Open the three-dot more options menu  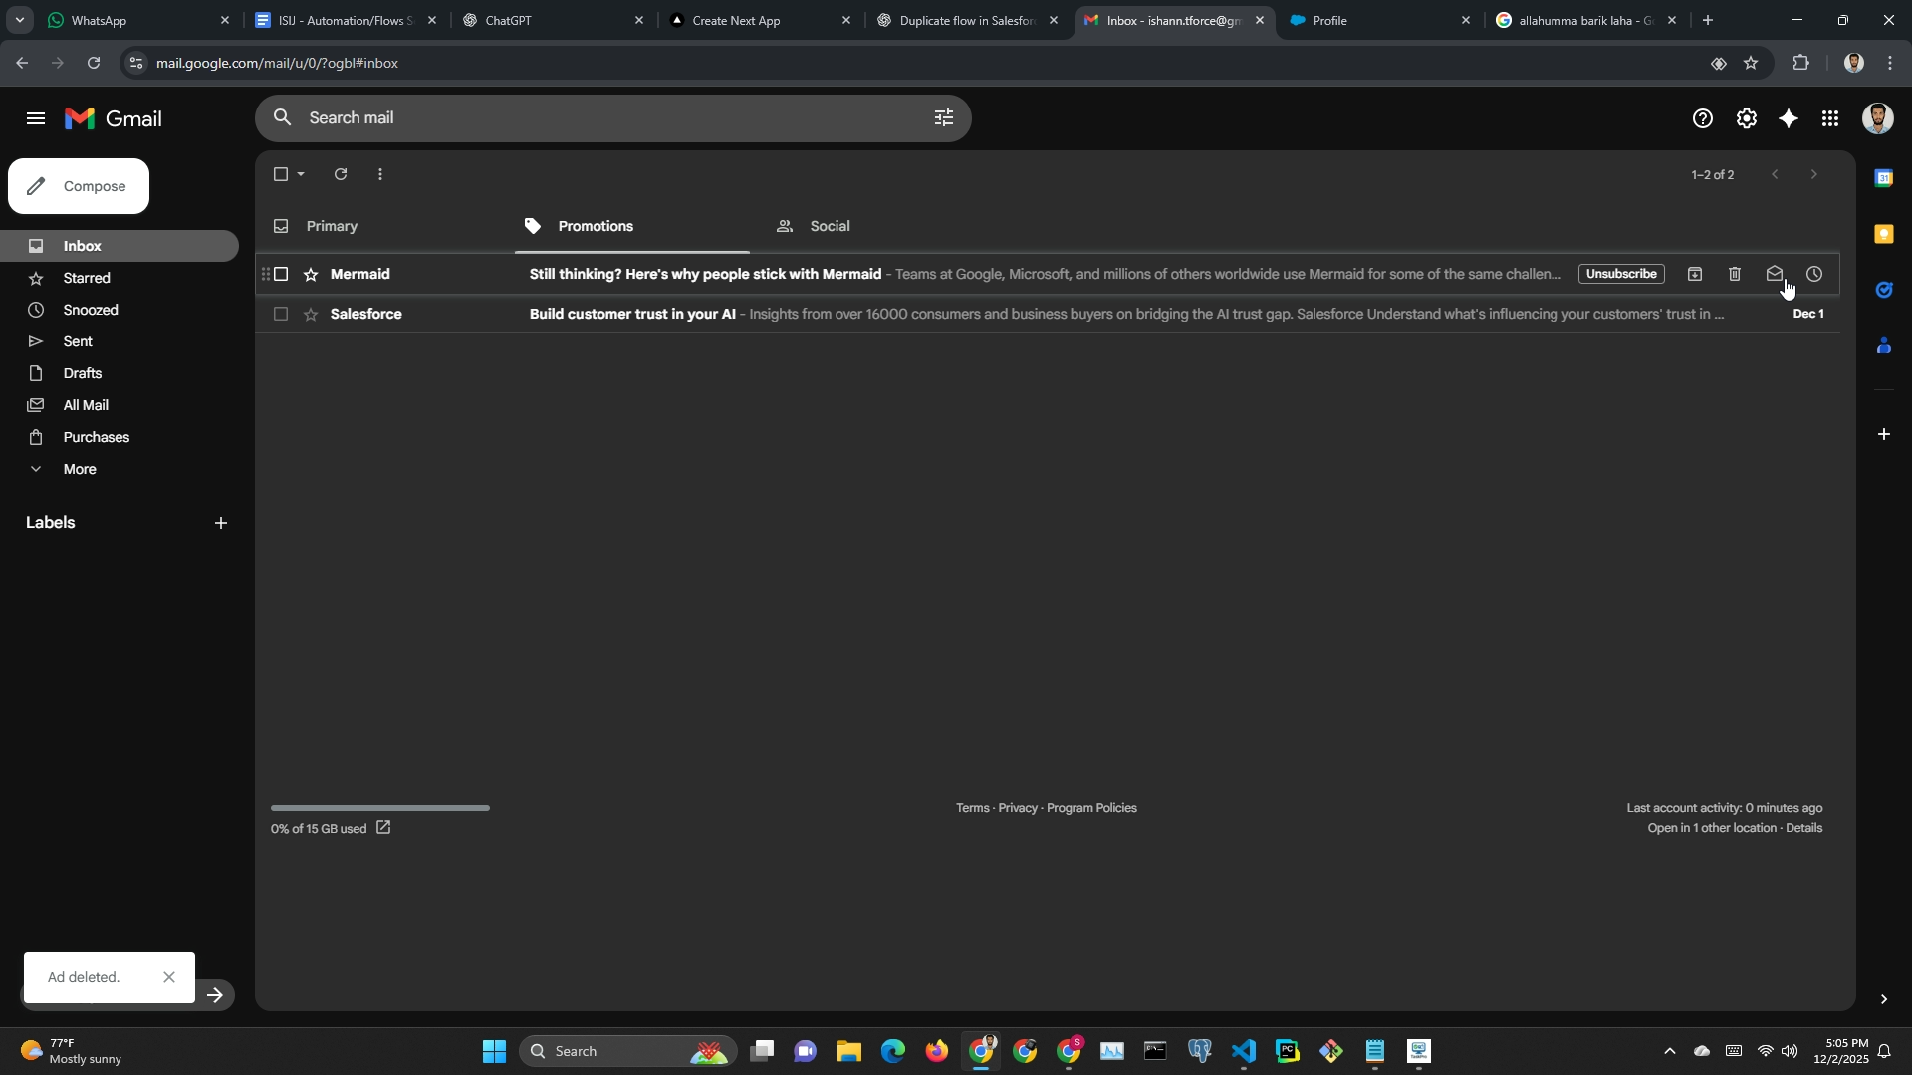pos(380,174)
